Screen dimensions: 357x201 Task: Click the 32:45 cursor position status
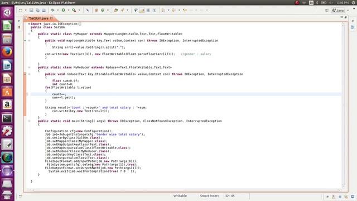[230, 196]
